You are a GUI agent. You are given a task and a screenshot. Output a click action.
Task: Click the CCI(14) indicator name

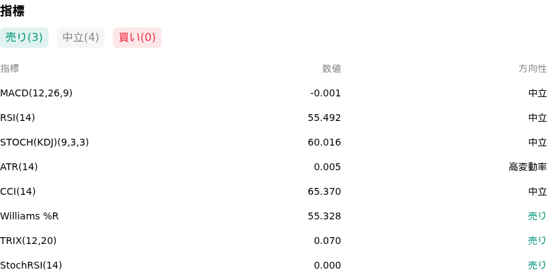pos(18,191)
